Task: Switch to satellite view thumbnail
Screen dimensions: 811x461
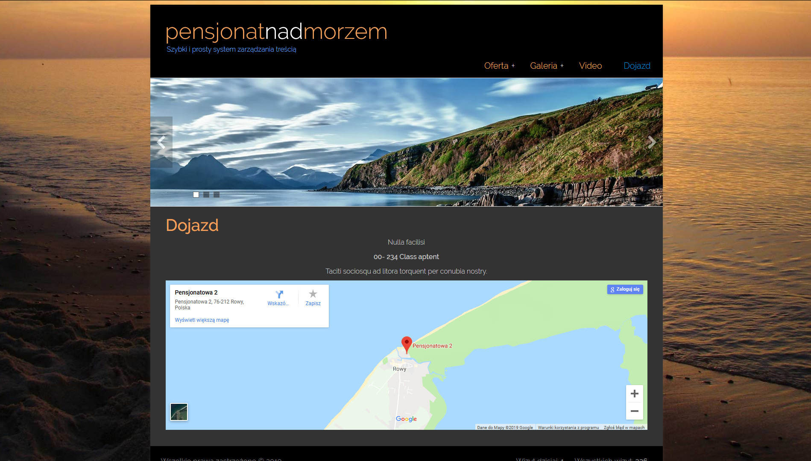Action: pos(179,412)
